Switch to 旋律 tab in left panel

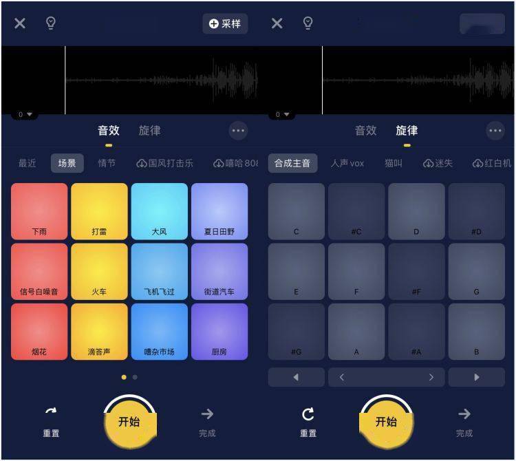pyautogui.click(x=150, y=131)
